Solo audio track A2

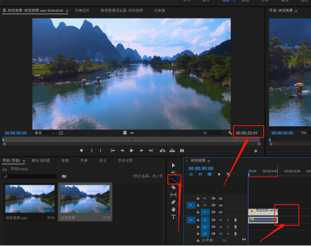point(228,227)
